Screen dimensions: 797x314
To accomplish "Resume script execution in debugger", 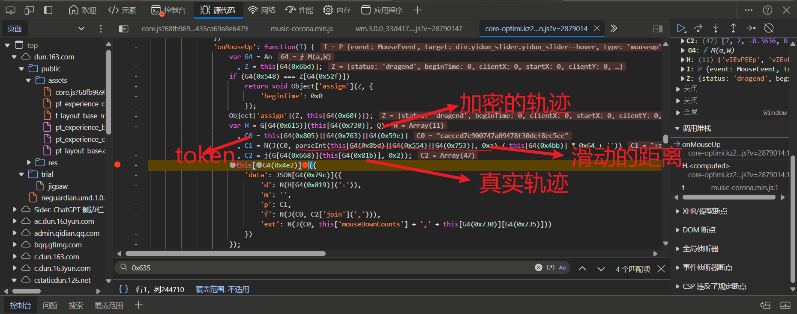I will (x=681, y=28).
